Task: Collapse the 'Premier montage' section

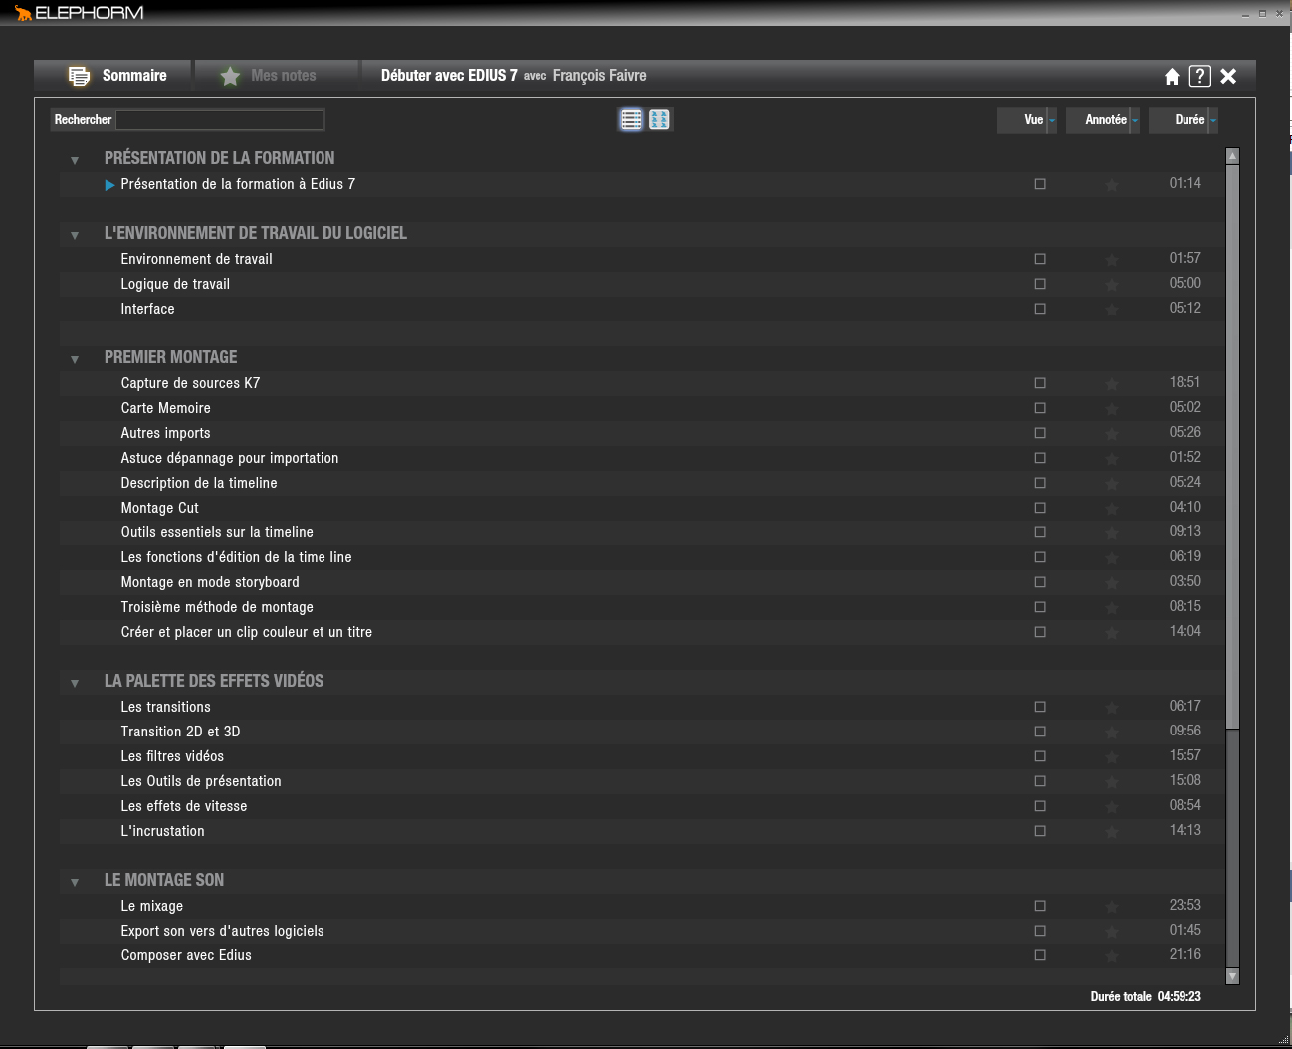Action: [x=75, y=359]
